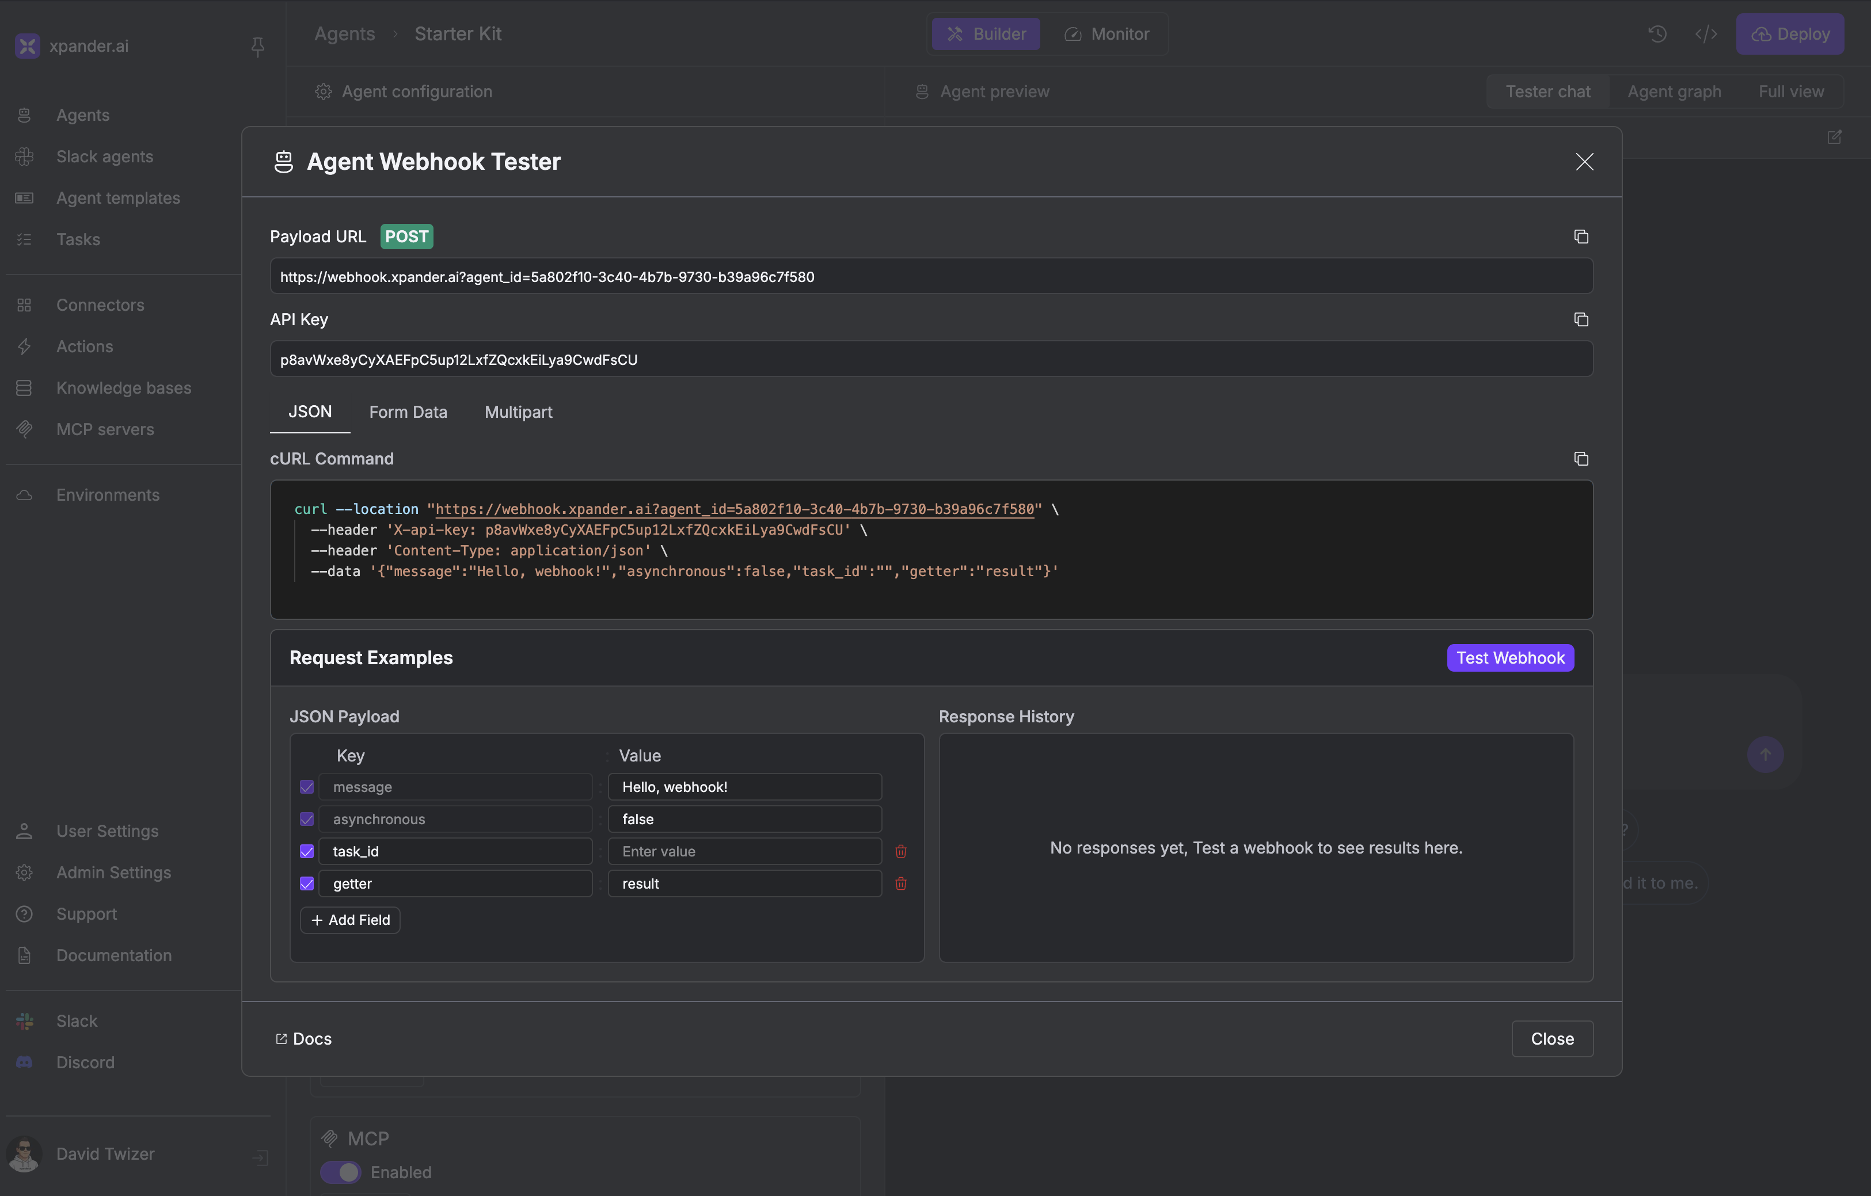Copy the API Key using the copy icon
This screenshot has height=1196, width=1871.
[x=1581, y=319]
